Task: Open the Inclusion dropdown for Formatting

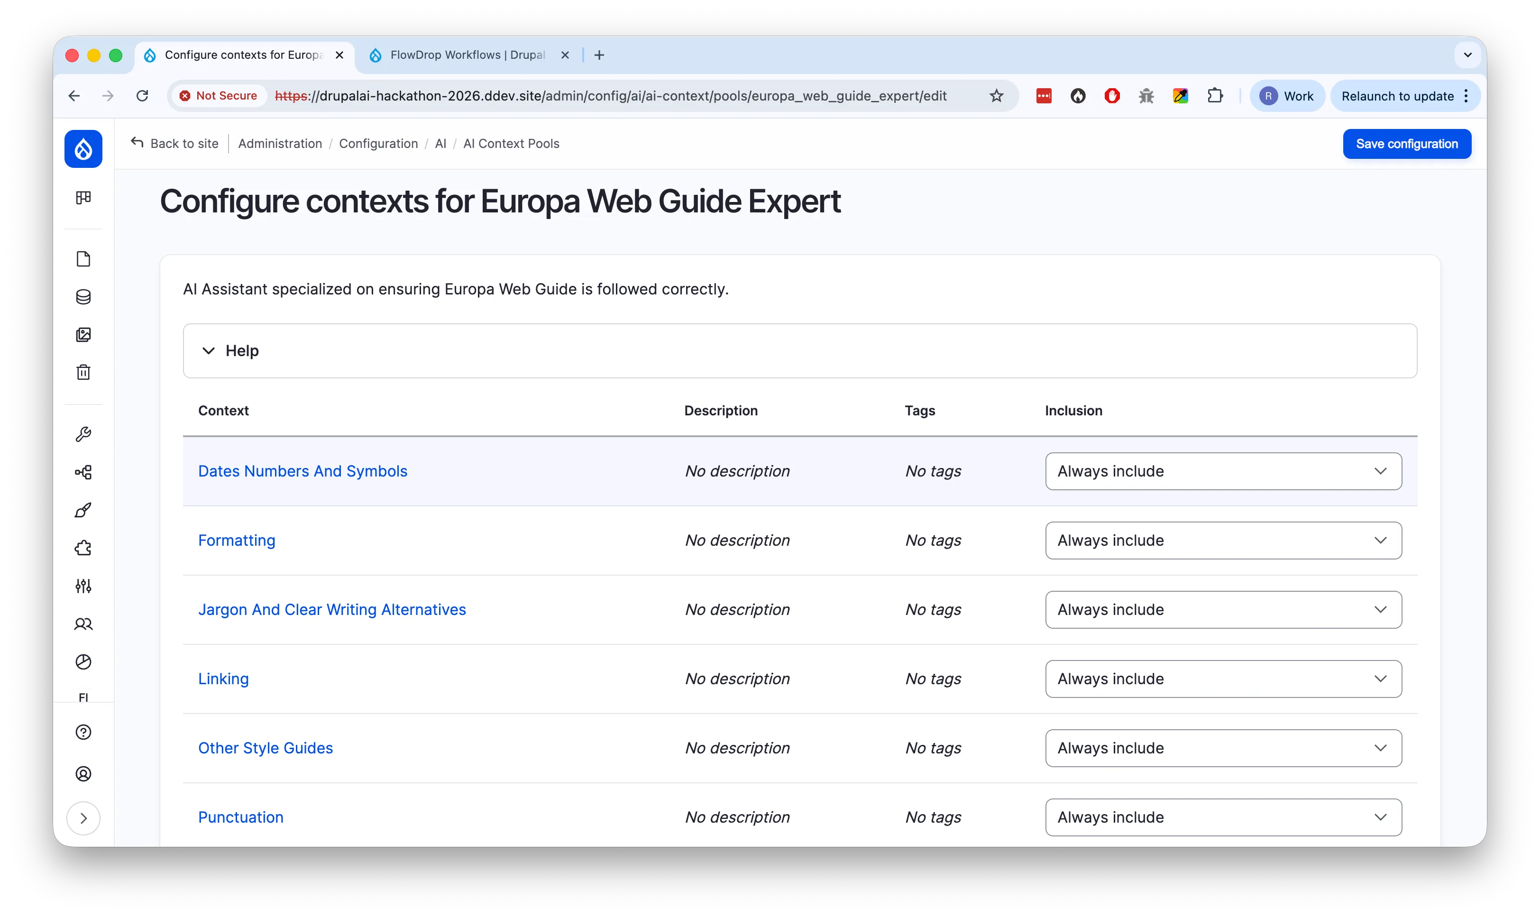Action: point(1223,540)
